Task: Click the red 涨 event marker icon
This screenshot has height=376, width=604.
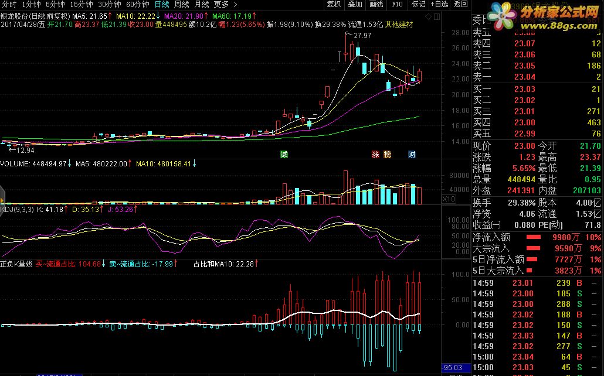Action: (x=375, y=155)
